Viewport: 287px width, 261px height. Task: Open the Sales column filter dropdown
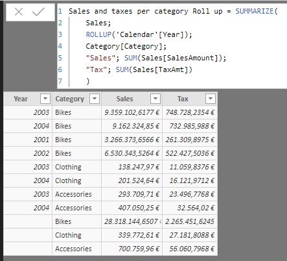tap(155, 99)
